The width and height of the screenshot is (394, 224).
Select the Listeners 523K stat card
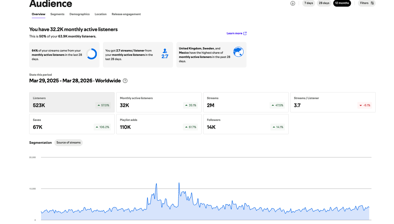pos(72,102)
